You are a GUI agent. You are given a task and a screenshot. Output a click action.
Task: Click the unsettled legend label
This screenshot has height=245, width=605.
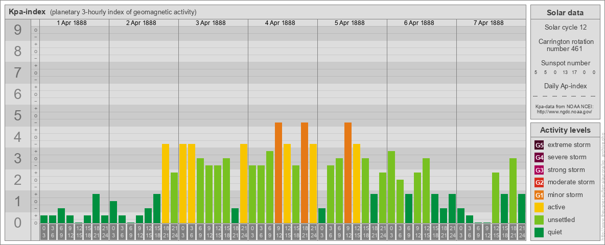coord(562,219)
